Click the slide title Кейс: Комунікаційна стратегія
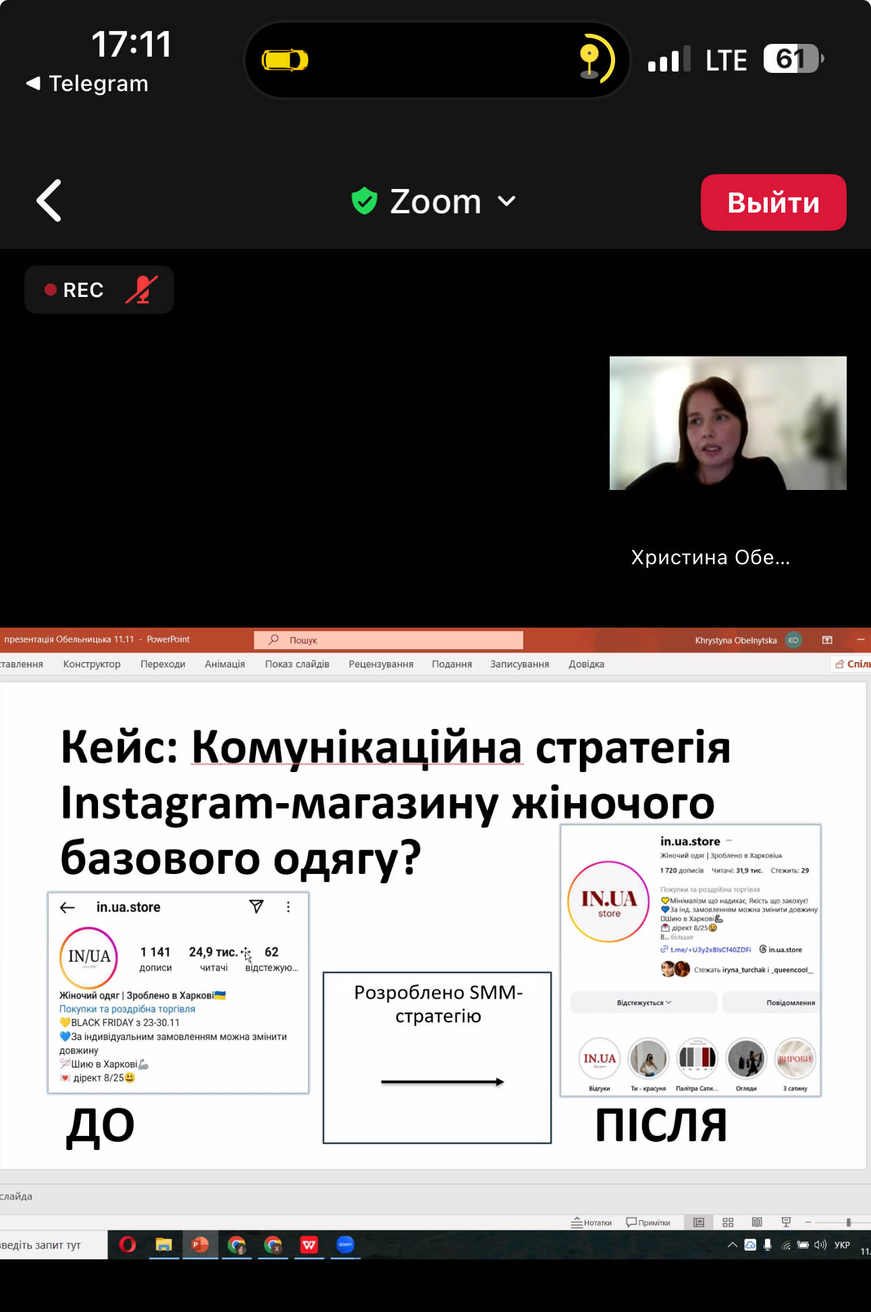871x1312 pixels. coord(395,747)
